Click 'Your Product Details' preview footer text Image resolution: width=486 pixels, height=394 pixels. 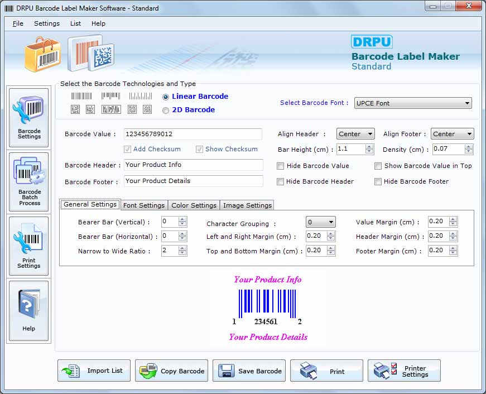(x=268, y=337)
